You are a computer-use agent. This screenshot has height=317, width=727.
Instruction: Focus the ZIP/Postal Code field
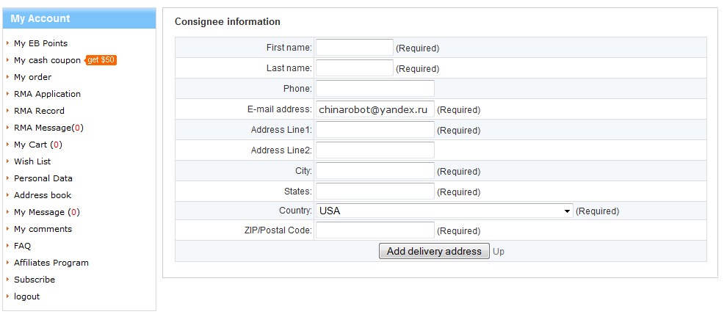375,230
